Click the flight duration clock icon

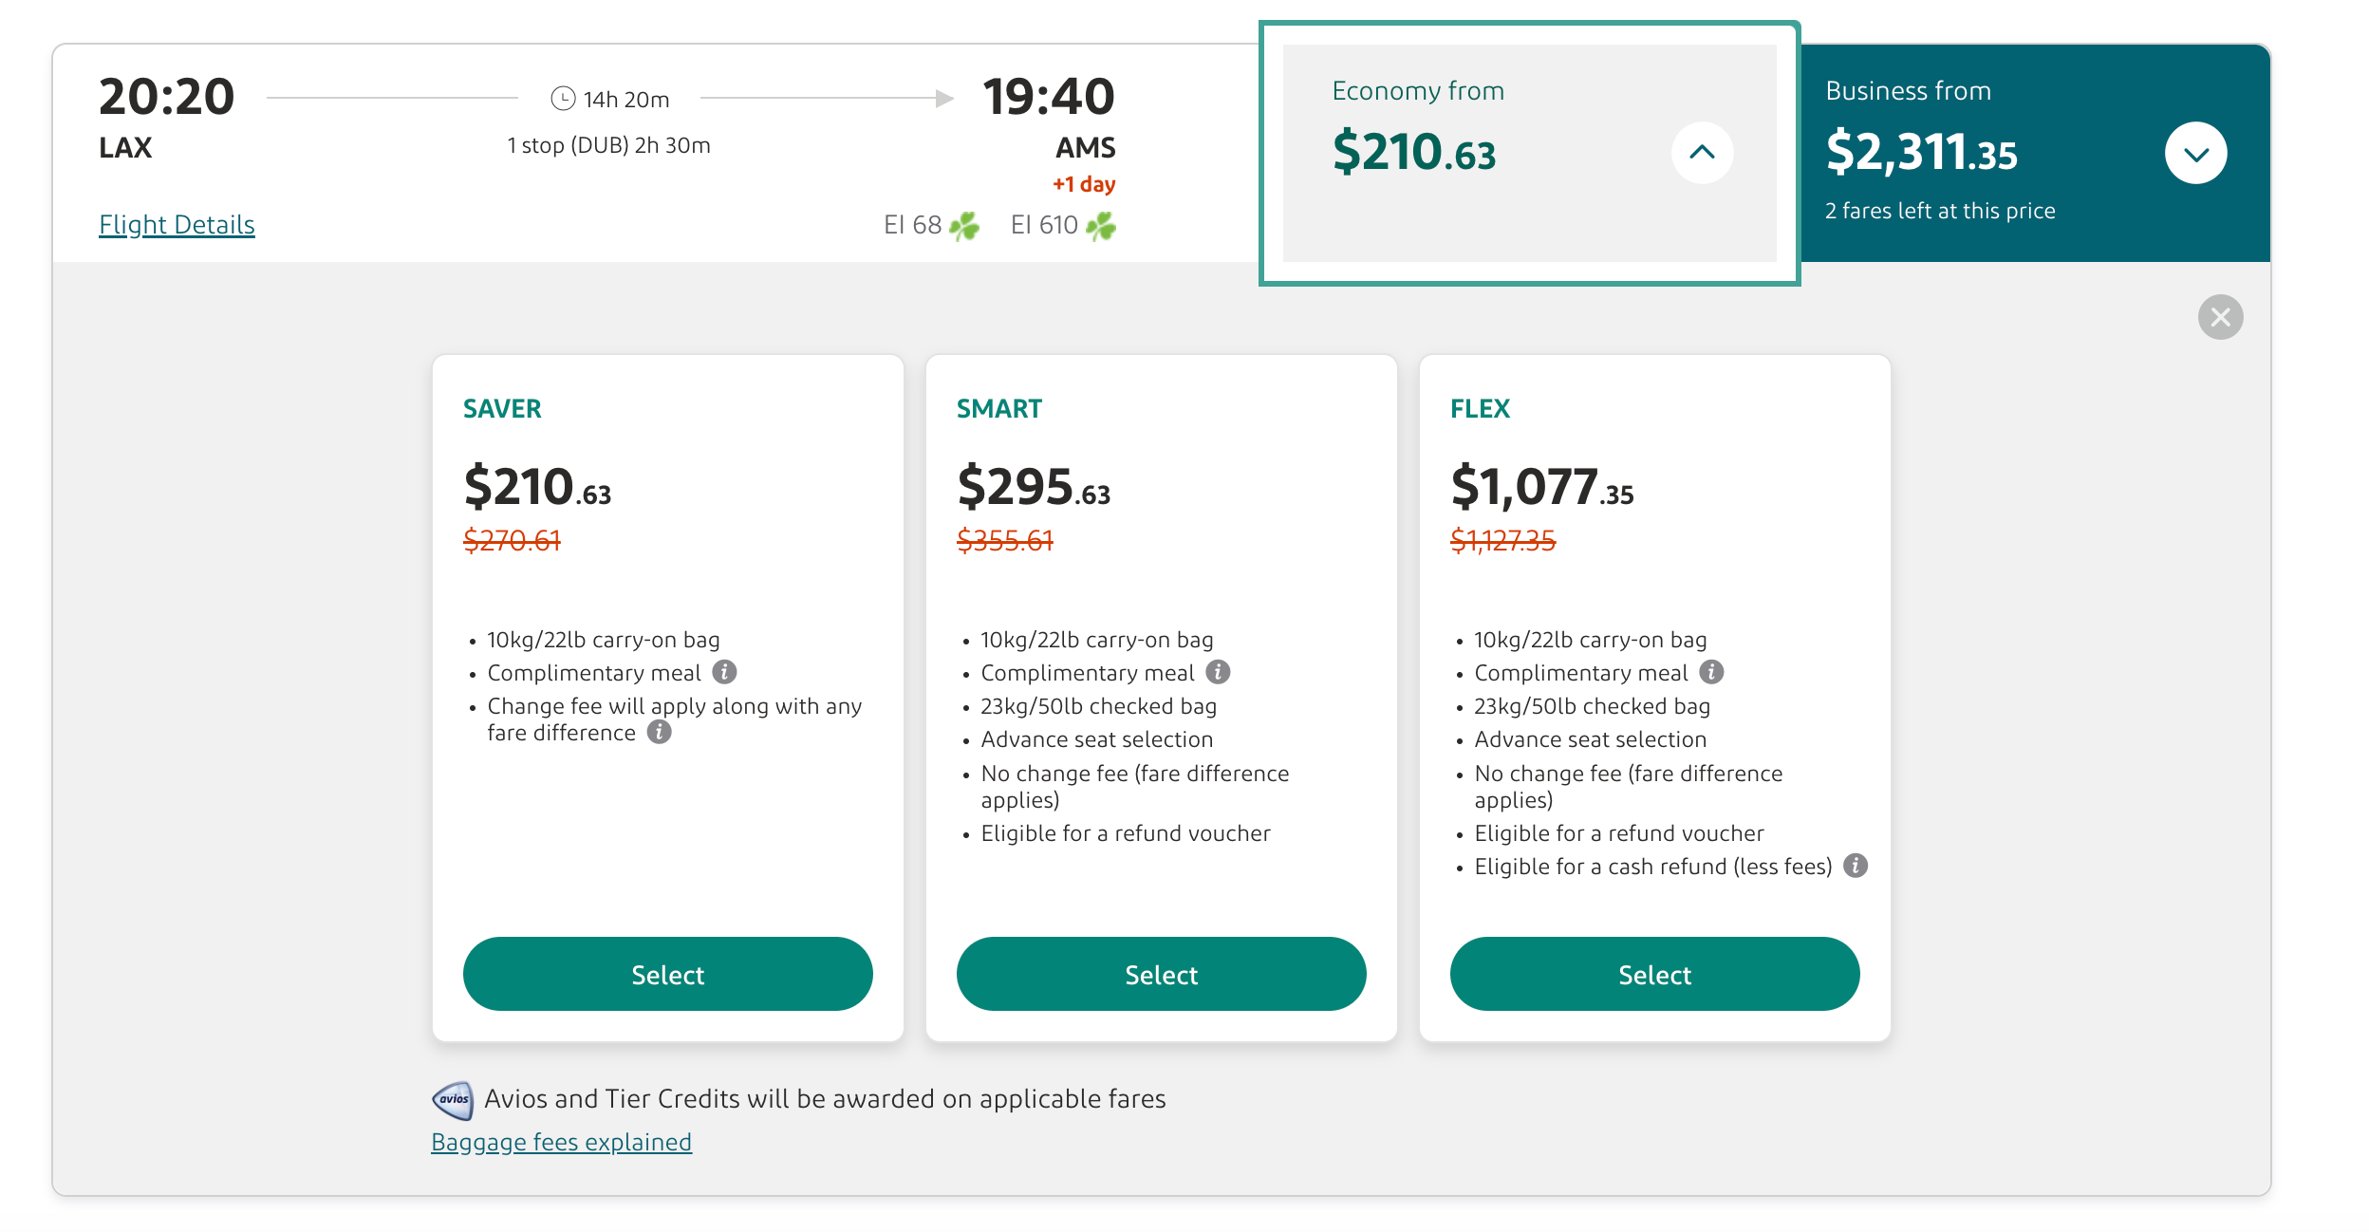[563, 99]
